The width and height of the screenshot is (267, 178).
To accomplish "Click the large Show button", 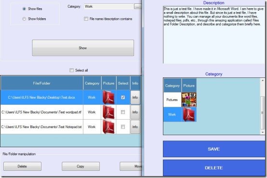I will point(83,48).
